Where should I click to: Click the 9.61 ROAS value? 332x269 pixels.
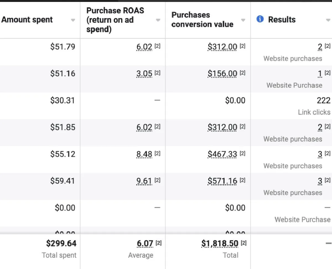click(144, 181)
